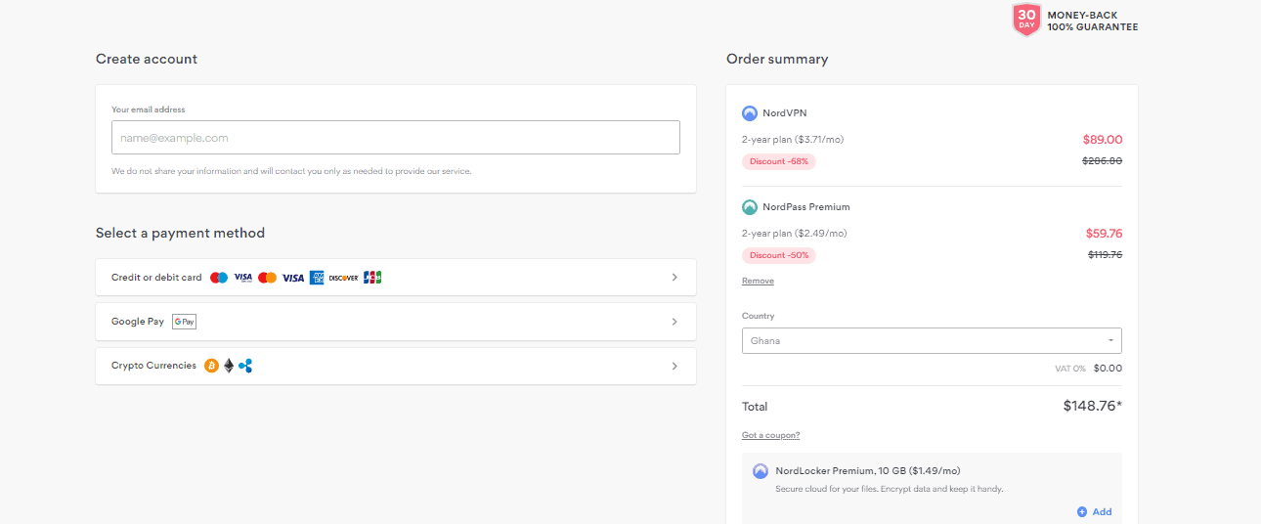The image size is (1261, 524).
Task: Expand the Crypto Currencies row chevron
Action: pyautogui.click(x=674, y=366)
